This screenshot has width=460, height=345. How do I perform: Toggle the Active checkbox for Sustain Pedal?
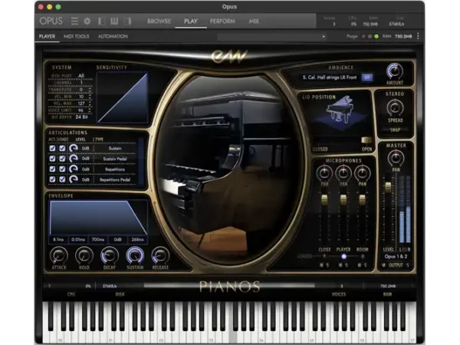(x=52, y=159)
